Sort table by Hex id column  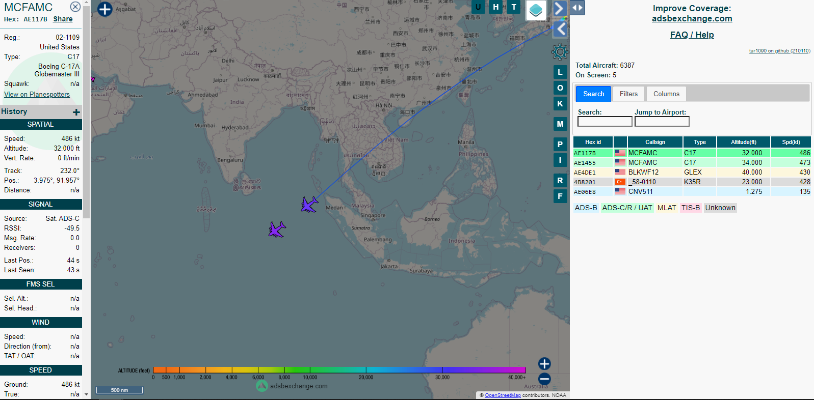click(593, 142)
